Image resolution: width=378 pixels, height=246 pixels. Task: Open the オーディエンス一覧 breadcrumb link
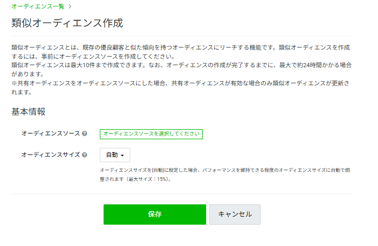pyautogui.click(x=37, y=6)
